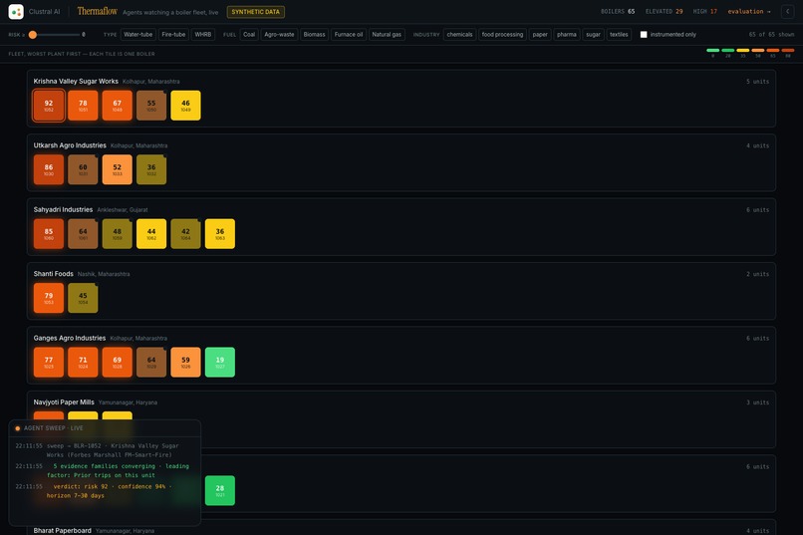Open Utkarsh Agro boiler tile scoring 60
This screenshot has width=803, height=535.
coord(83,169)
